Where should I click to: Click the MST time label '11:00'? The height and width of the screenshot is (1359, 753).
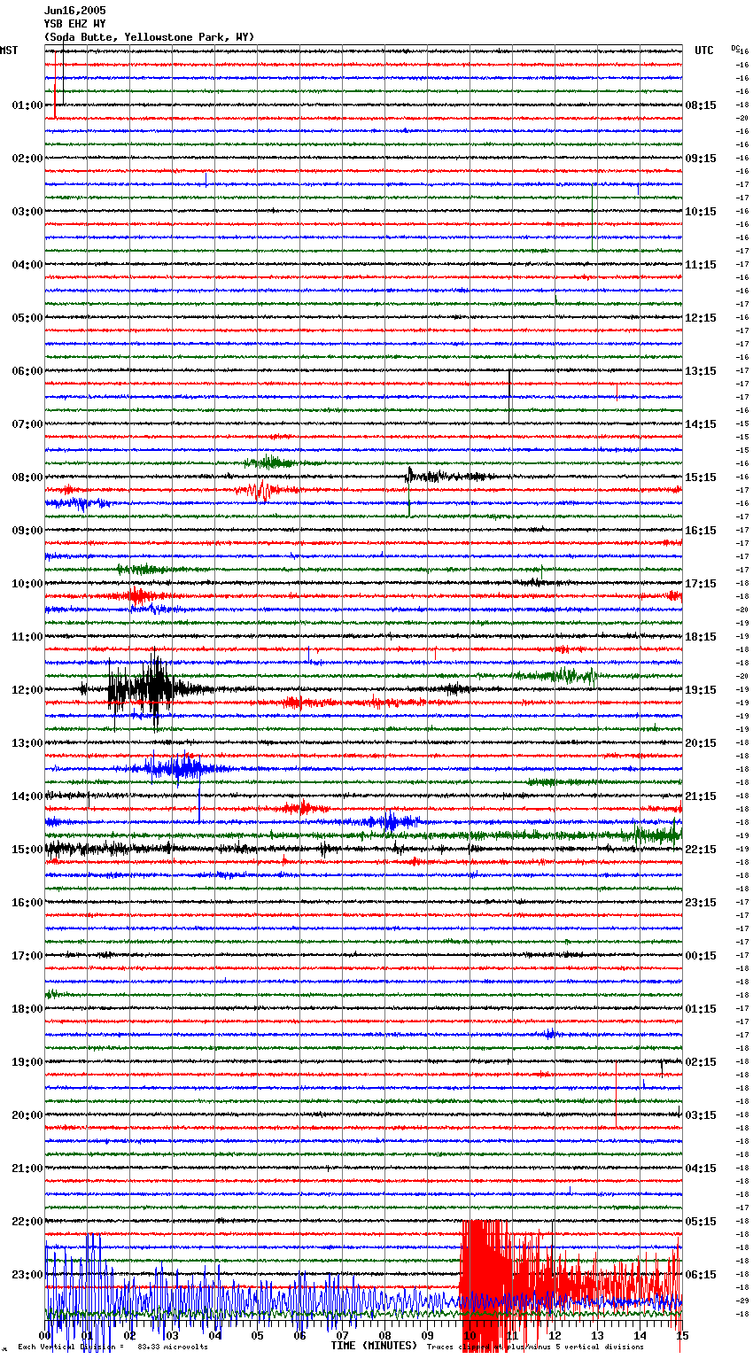tap(27, 637)
